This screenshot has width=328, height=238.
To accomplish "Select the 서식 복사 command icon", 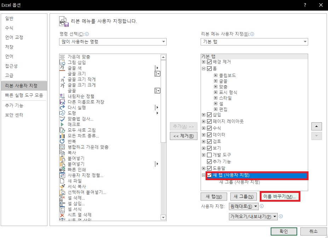I will point(62,187).
